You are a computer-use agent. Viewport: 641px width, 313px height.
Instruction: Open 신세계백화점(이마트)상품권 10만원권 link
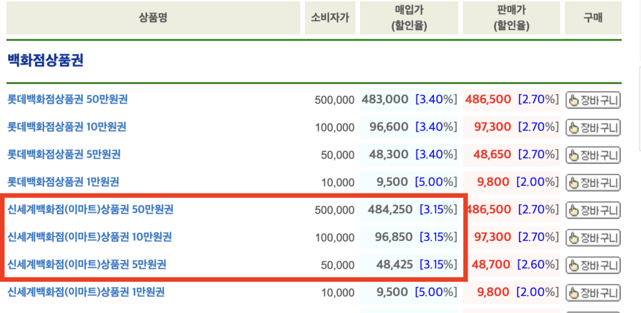[x=89, y=237]
